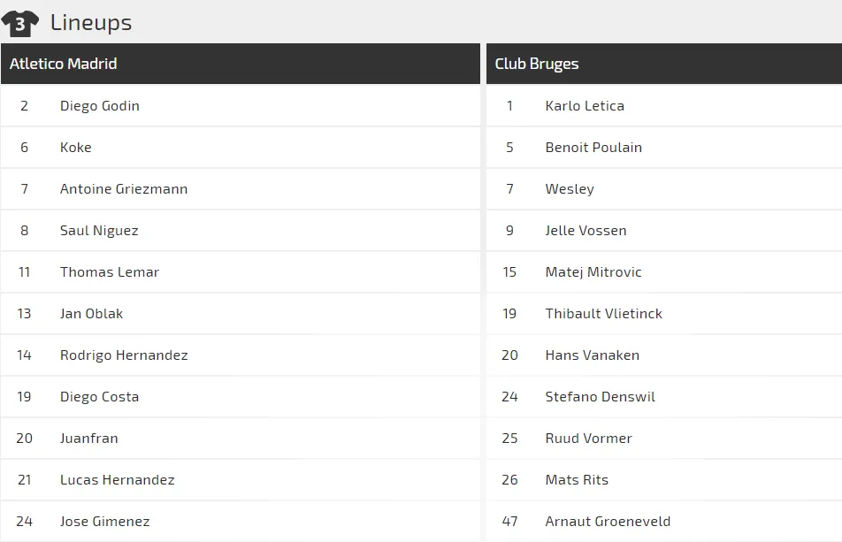
Task: Select the Atletico Madrid team header
Action: tap(64, 64)
